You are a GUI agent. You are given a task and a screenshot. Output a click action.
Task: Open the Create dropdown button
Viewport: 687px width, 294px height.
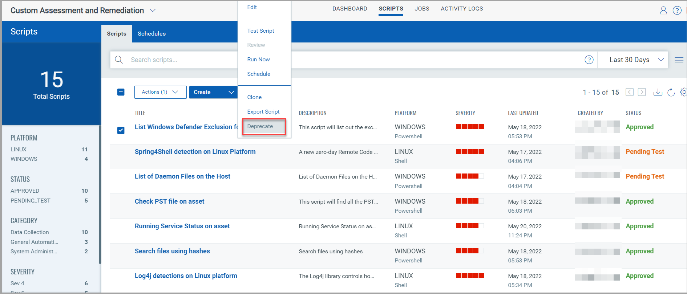pyautogui.click(x=213, y=92)
